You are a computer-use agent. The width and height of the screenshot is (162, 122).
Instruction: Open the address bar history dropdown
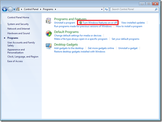(x=102, y=9)
